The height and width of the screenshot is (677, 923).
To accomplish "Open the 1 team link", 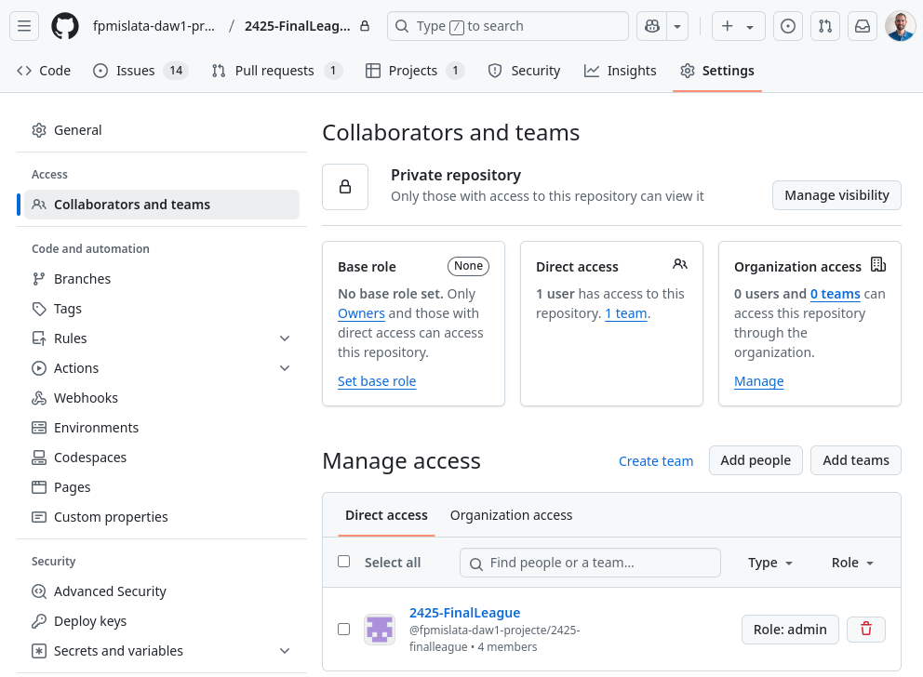I will 626,313.
